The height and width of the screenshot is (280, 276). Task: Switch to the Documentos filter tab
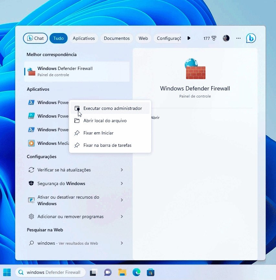coord(117,38)
